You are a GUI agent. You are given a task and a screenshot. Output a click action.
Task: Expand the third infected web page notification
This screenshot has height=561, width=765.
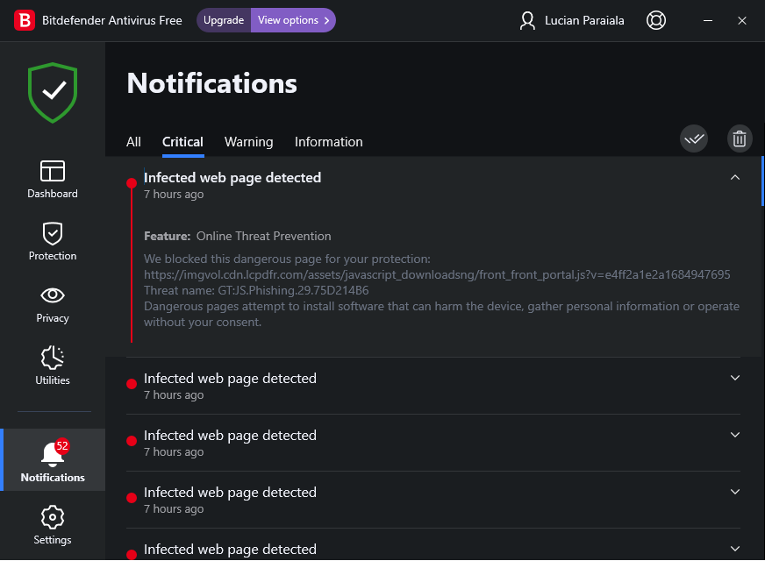click(x=735, y=435)
